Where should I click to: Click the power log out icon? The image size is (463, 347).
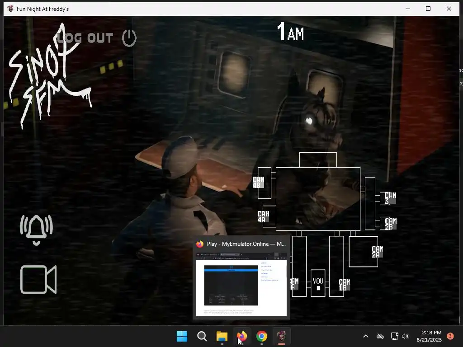point(129,38)
